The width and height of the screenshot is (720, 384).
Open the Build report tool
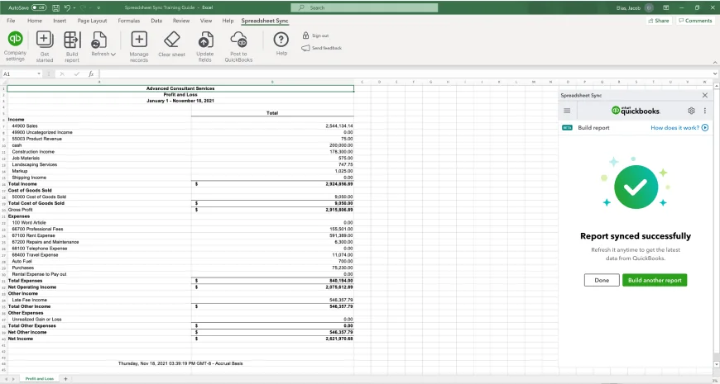click(72, 46)
